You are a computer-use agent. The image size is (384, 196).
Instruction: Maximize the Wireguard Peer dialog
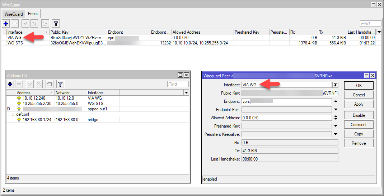tap(367, 76)
